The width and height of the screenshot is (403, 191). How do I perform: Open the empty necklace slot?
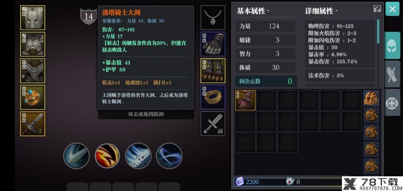213,17
